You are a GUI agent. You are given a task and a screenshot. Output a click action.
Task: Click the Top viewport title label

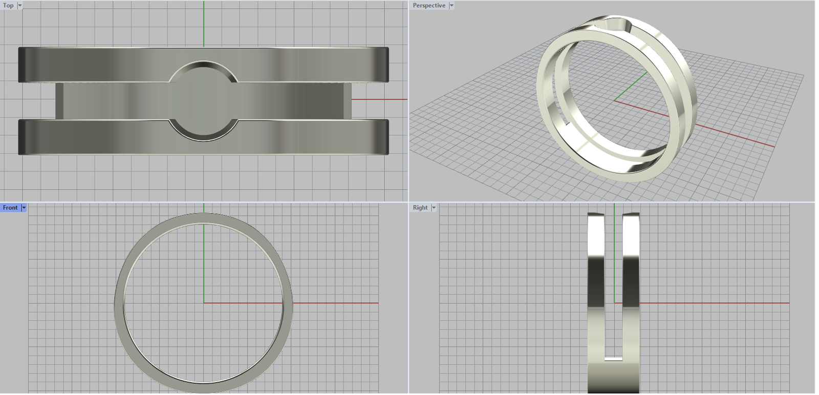pyautogui.click(x=8, y=6)
